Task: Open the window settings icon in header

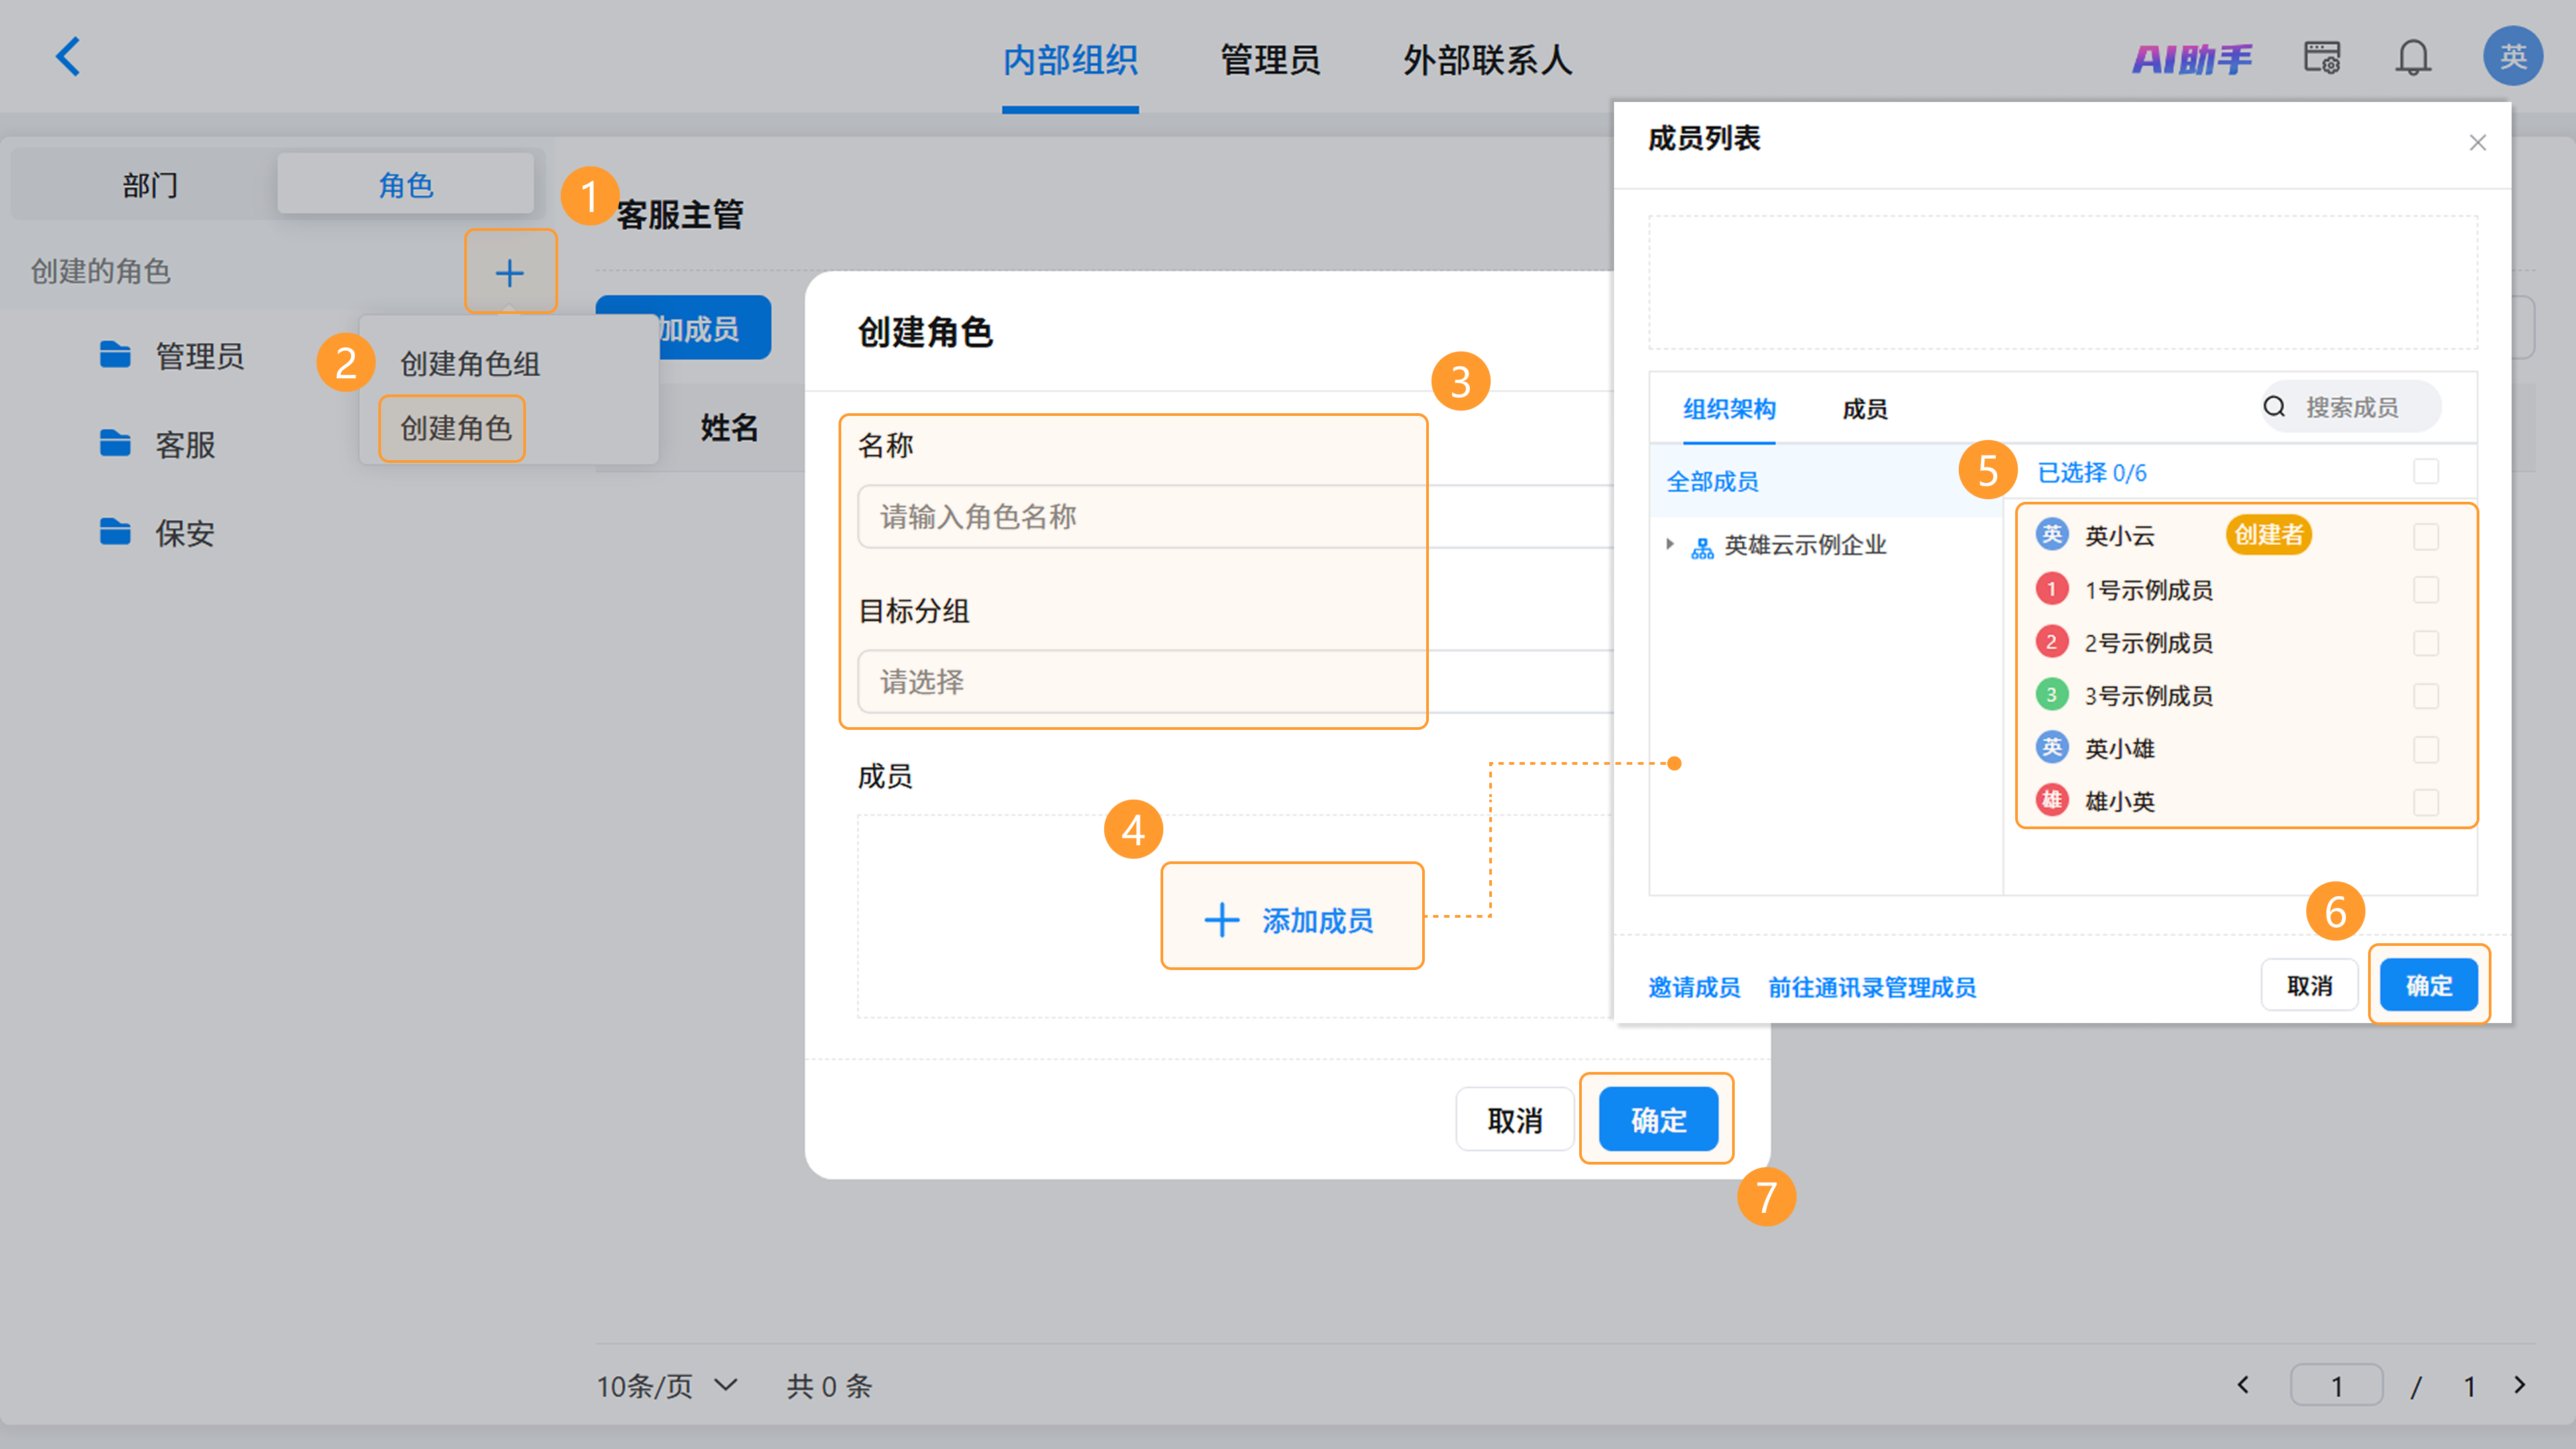Action: click(x=2322, y=57)
